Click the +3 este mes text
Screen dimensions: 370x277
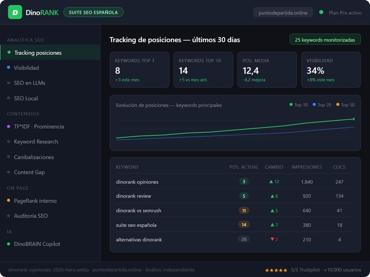pos(127,80)
